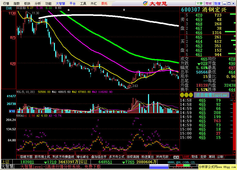Image resolution: width=237 pixels, height=170 pixels.
Task: Switch to the 分时 tab
Action: point(186,157)
